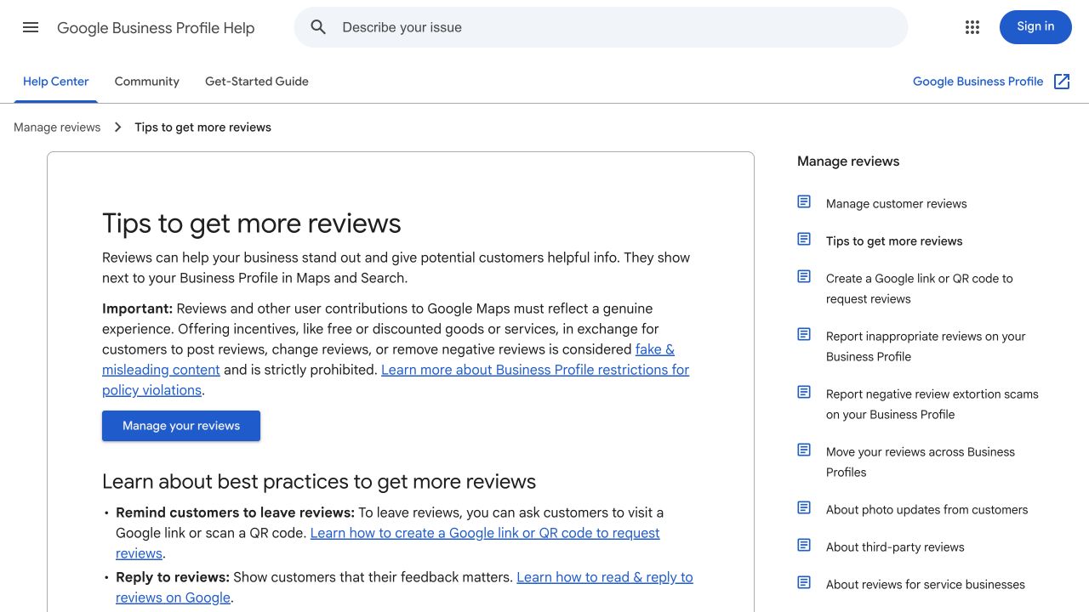Focus the Describe your issue search field
The image size is (1089, 612).
point(601,27)
